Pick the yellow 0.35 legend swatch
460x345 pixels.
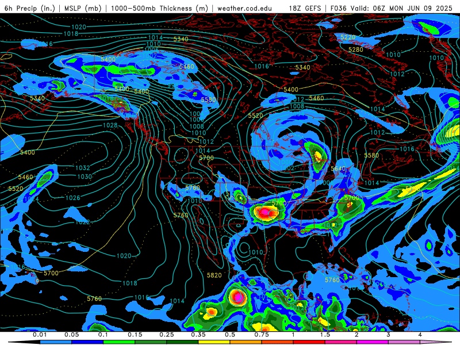[x=214, y=342]
